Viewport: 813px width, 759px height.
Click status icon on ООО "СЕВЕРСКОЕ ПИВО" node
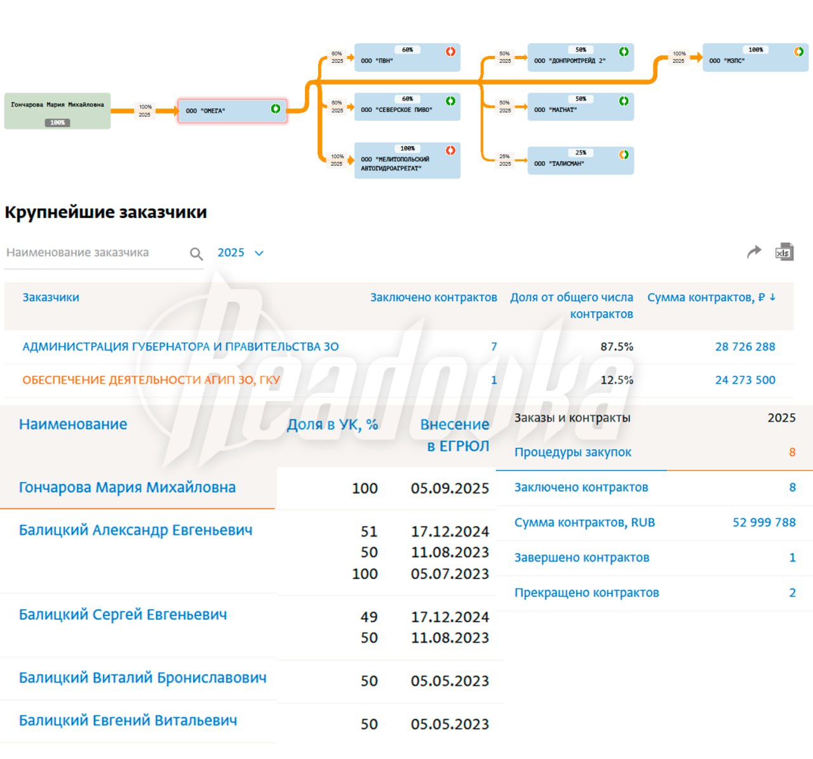tap(450, 101)
